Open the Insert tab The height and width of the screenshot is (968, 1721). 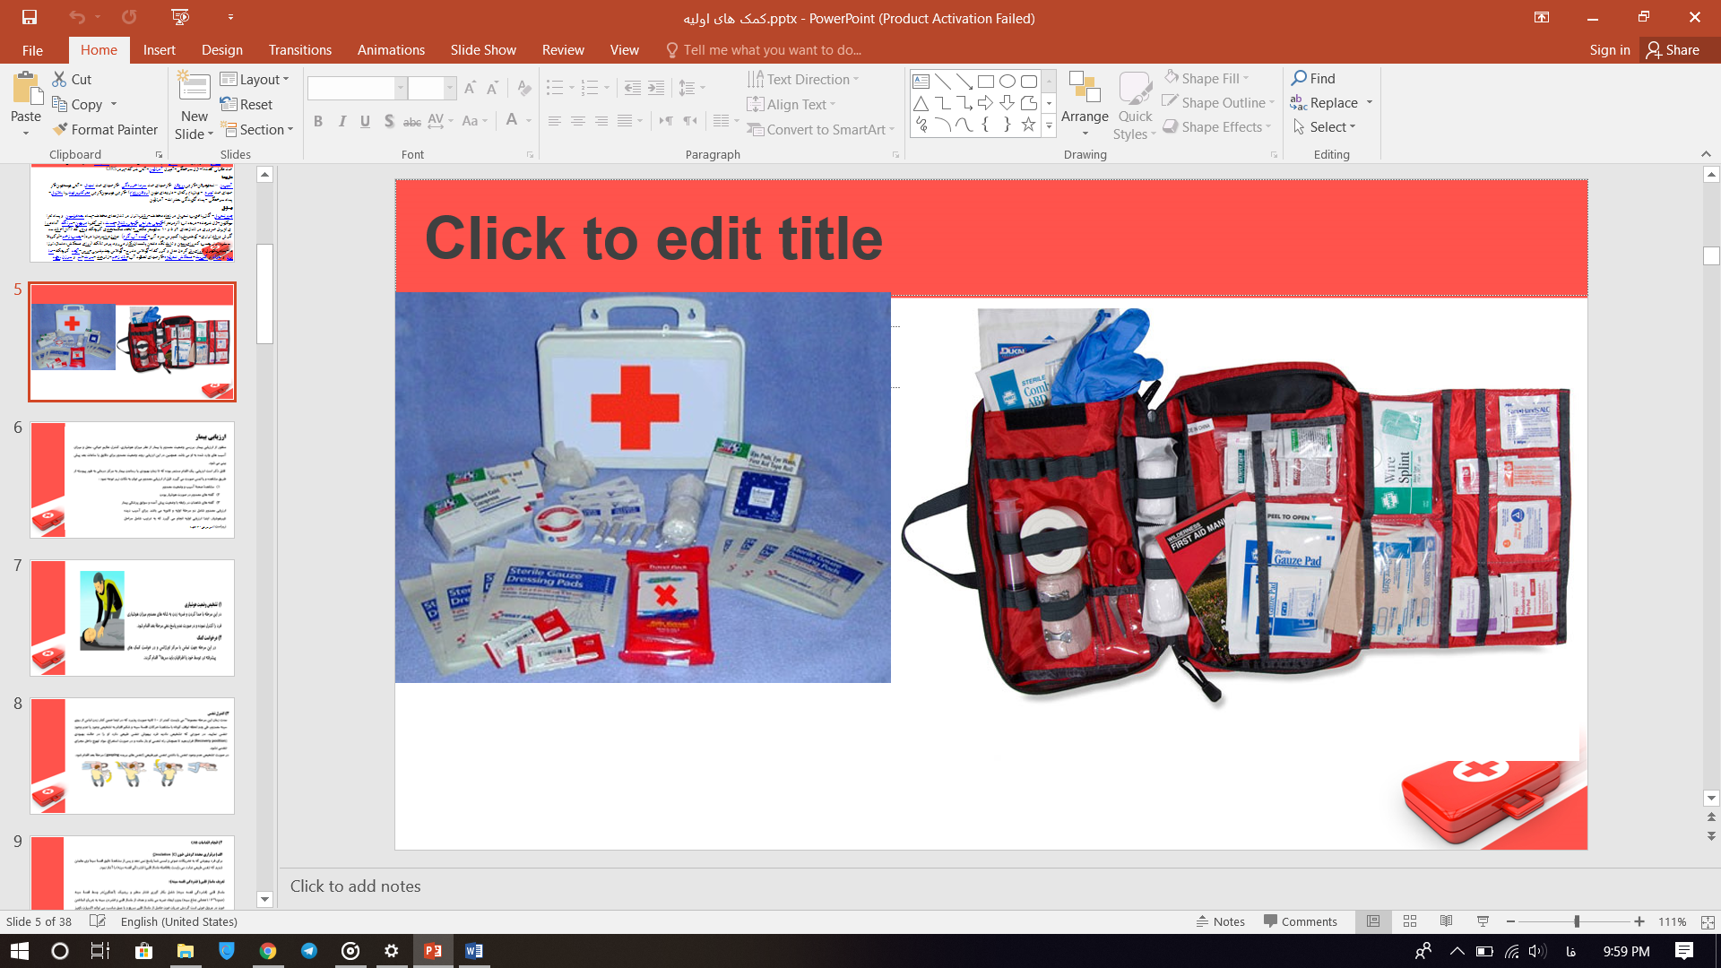(x=159, y=50)
